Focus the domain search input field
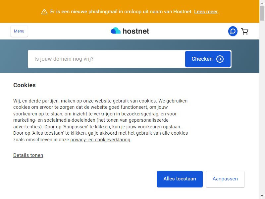The image size is (265, 199). (x=106, y=59)
